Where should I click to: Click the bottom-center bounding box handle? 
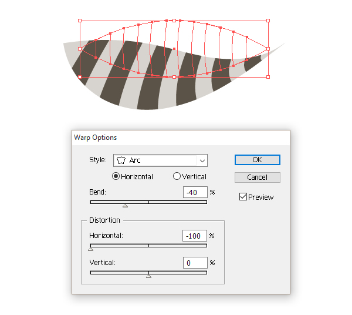tap(174, 77)
